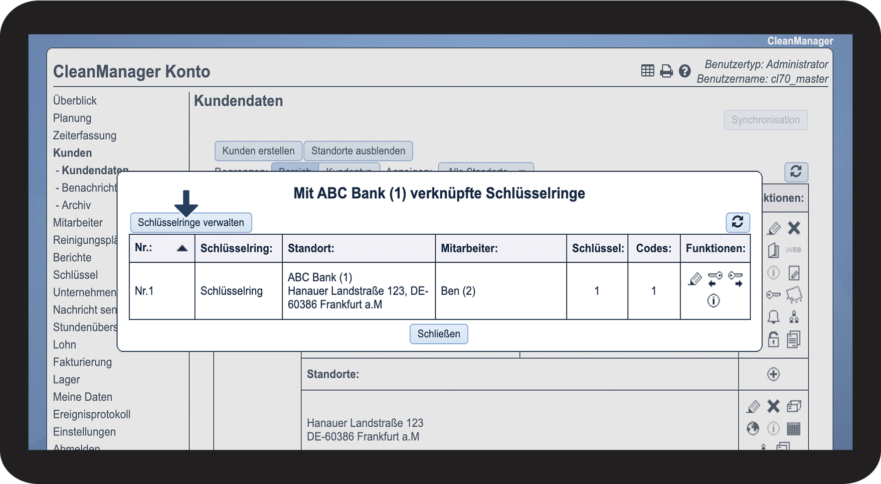Viewport: 881px width, 484px height.
Task: Click the plus icon next to Standorte
Action: pyautogui.click(x=773, y=374)
